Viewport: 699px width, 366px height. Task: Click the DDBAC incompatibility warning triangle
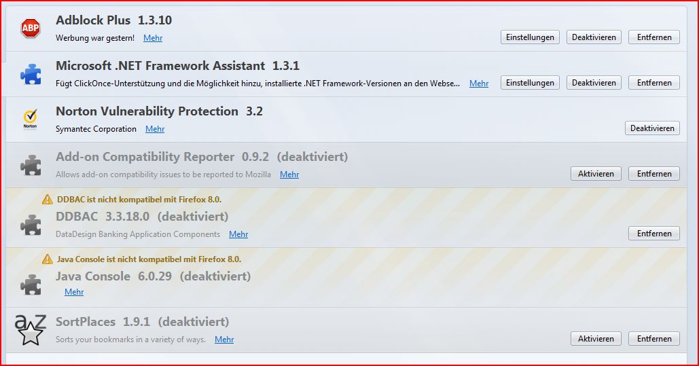tap(48, 199)
